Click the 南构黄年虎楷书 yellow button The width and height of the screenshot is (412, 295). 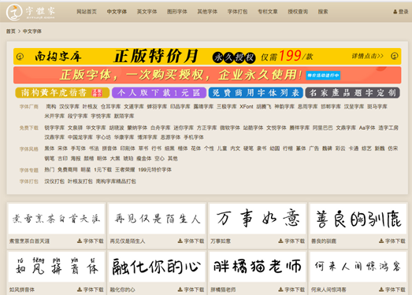click(x=62, y=93)
